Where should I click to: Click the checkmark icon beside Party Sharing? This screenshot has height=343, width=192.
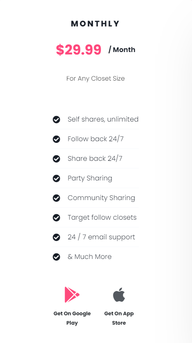pos(56,178)
